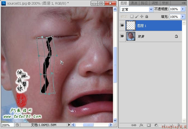Open the blend mode 正常 dropdown

point(151,9)
